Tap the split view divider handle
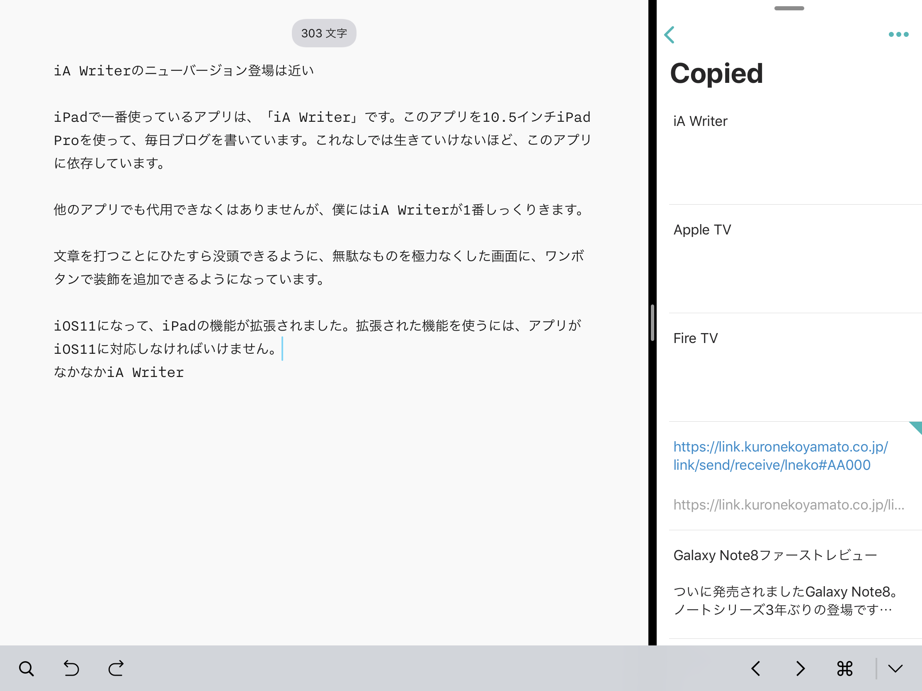Viewport: 922px width, 691px height. (x=652, y=323)
